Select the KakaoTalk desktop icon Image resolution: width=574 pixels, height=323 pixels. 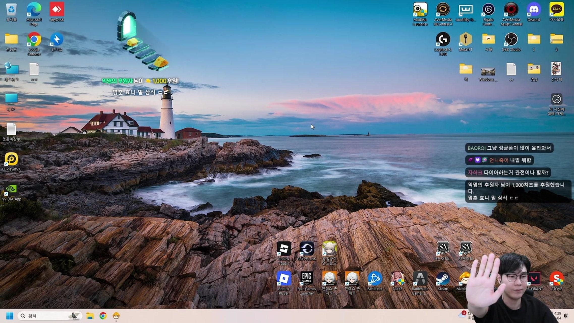(x=556, y=10)
